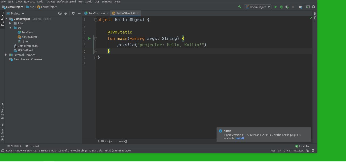
Task: Collapse the src folder
Action: [11, 28]
